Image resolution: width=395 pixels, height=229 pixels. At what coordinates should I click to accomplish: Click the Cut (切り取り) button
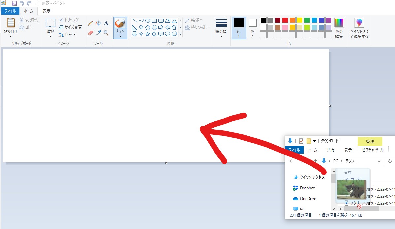point(29,20)
